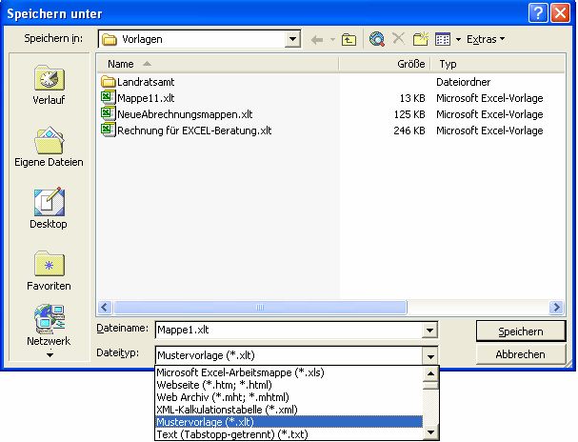
Task: Sort by the Größe column header
Action: [x=384, y=64]
